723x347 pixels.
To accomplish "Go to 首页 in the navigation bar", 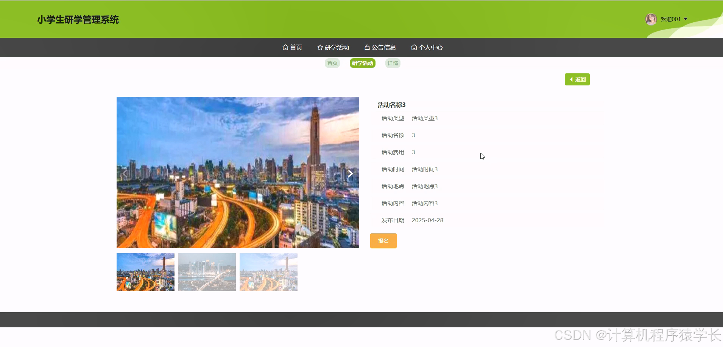I will tap(292, 47).
